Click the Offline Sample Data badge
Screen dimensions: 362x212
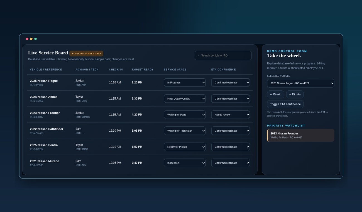pyautogui.click(x=86, y=54)
